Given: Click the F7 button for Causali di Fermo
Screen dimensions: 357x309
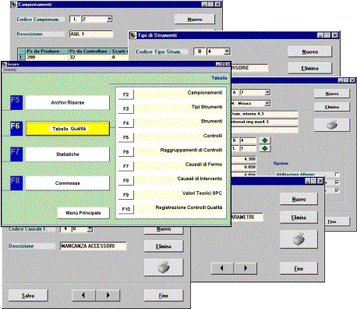Looking at the screenshot, I should 126,166.
